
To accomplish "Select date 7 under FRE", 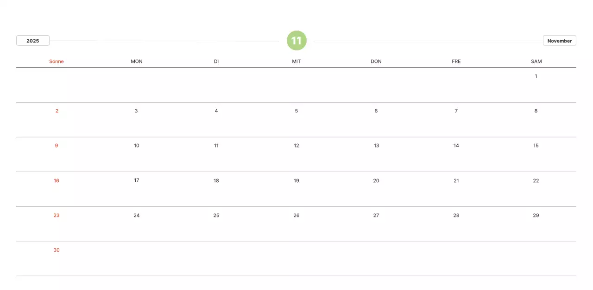I will 456,111.
